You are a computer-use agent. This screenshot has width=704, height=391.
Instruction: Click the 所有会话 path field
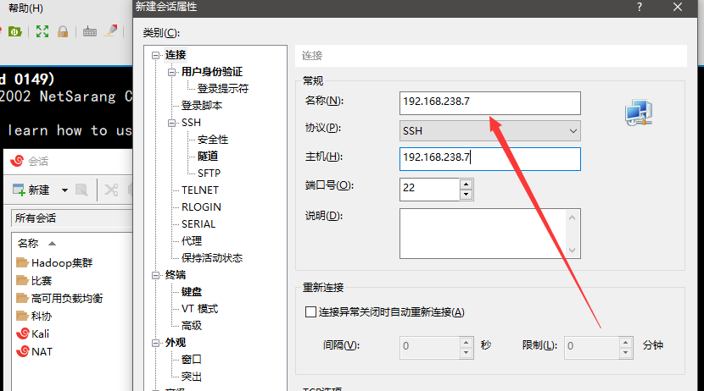(x=72, y=218)
